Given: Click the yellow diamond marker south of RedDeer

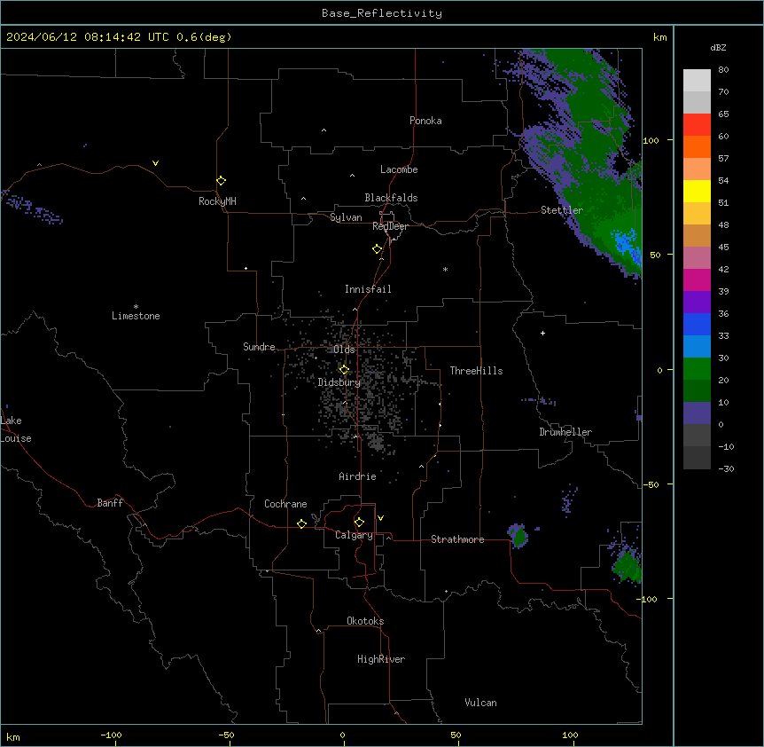Looking at the screenshot, I should tap(378, 249).
